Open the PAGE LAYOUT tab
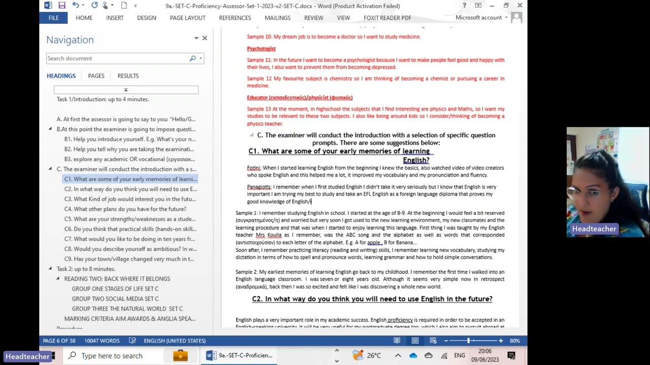The image size is (650, 365). 187,18
